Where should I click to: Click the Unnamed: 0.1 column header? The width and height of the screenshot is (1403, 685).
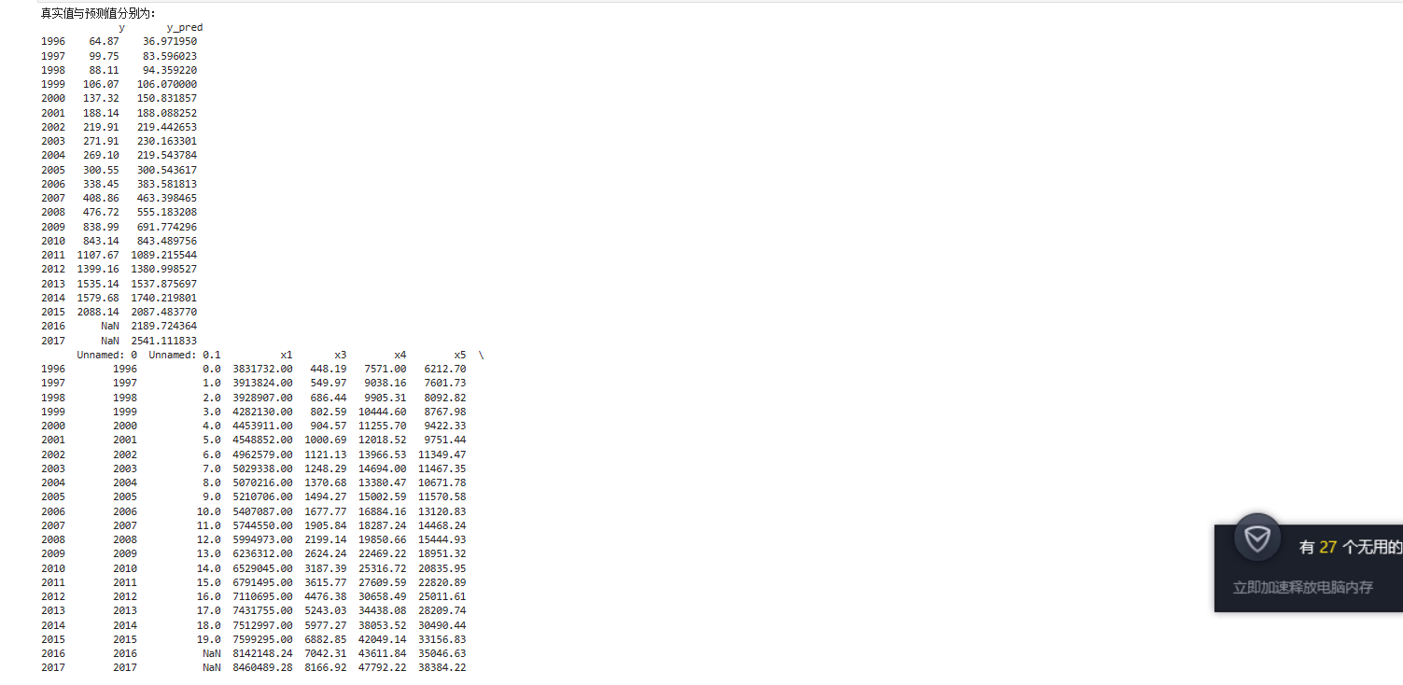(x=185, y=355)
